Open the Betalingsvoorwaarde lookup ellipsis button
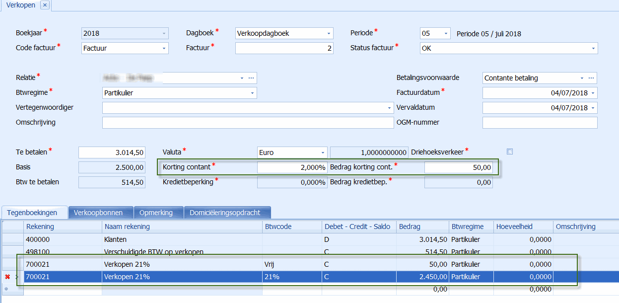 (x=591, y=78)
